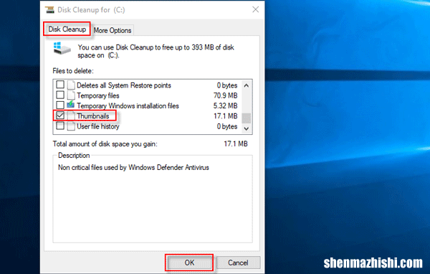Image resolution: width=430 pixels, height=274 pixels.
Task: Select Temporary Windows installation files text
Action: [128, 105]
